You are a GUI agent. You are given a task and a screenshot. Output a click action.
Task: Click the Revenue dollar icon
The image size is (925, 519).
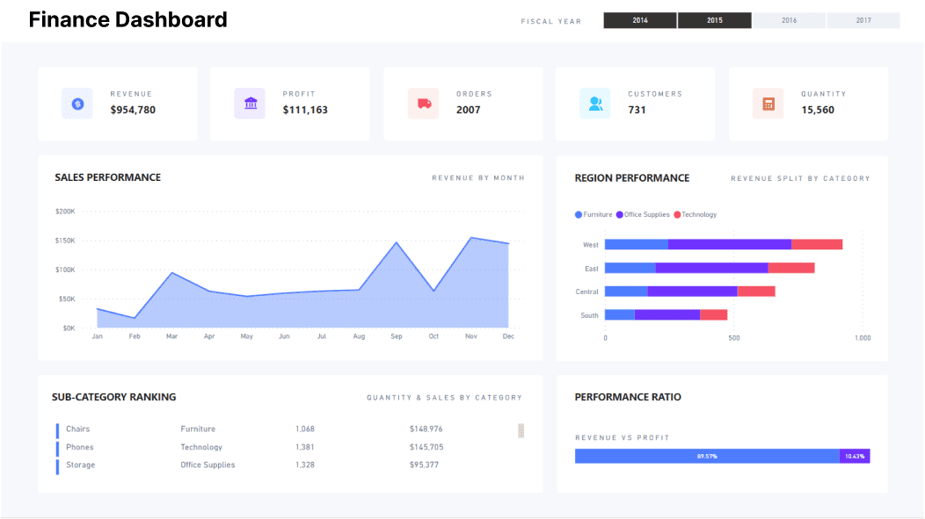76,103
